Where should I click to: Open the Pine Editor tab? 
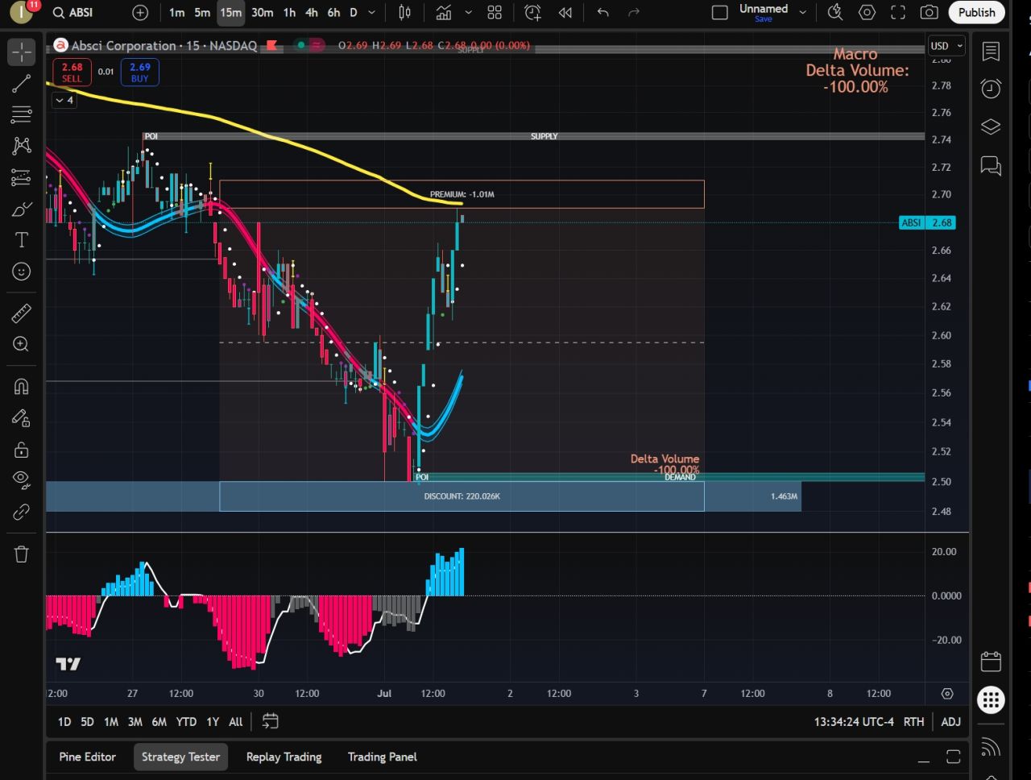pos(87,757)
